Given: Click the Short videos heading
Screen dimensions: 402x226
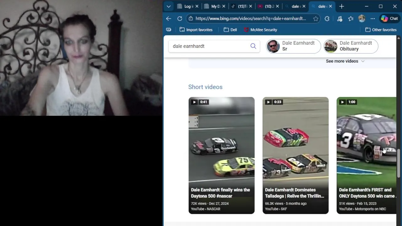Looking at the screenshot, I should tap(205, 87).
